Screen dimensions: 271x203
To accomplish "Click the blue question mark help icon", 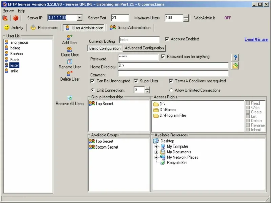I will 235,58.
